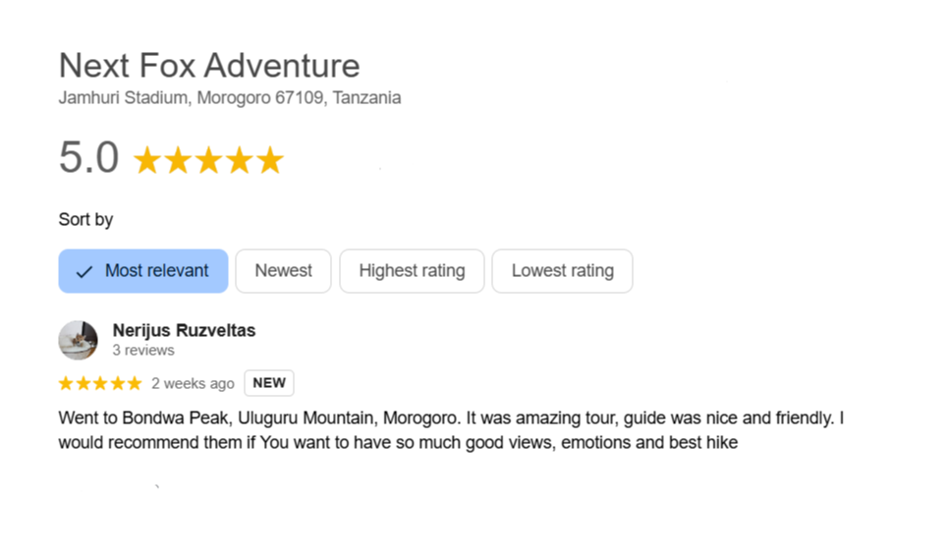Viewport: 948px width, 554px height.
Task: Click the Sort by label
Action: tap(85, 219)
